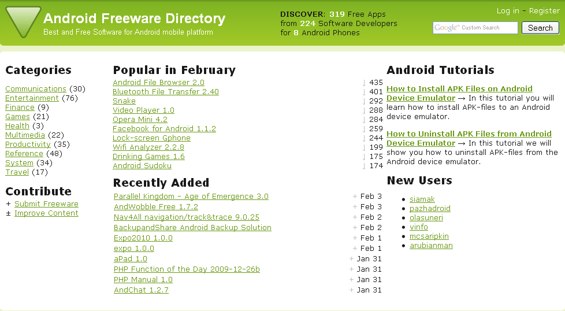The image size is (565, 311).
Task: Browse the Multimedia category
Action: coord(25,135)
